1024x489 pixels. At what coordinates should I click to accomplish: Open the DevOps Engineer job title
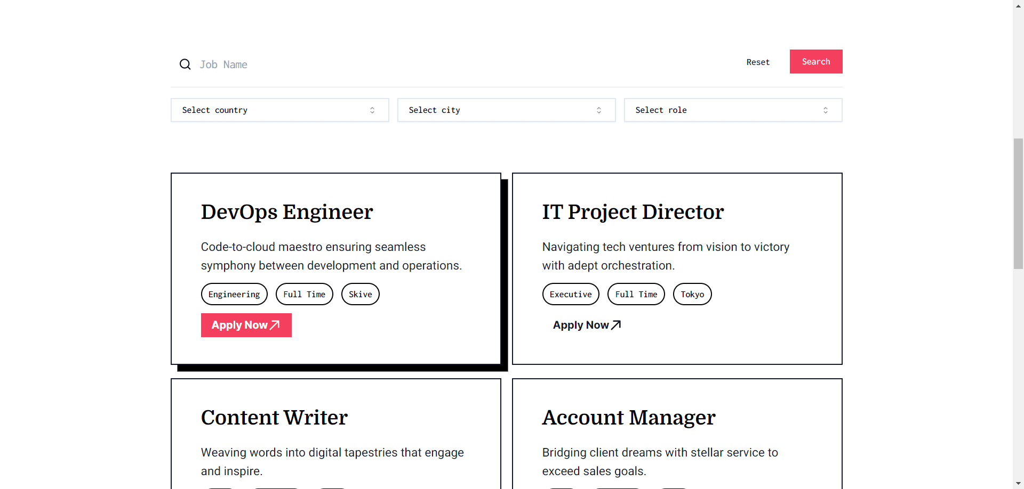pyautogui.click(x=287, y=212)
